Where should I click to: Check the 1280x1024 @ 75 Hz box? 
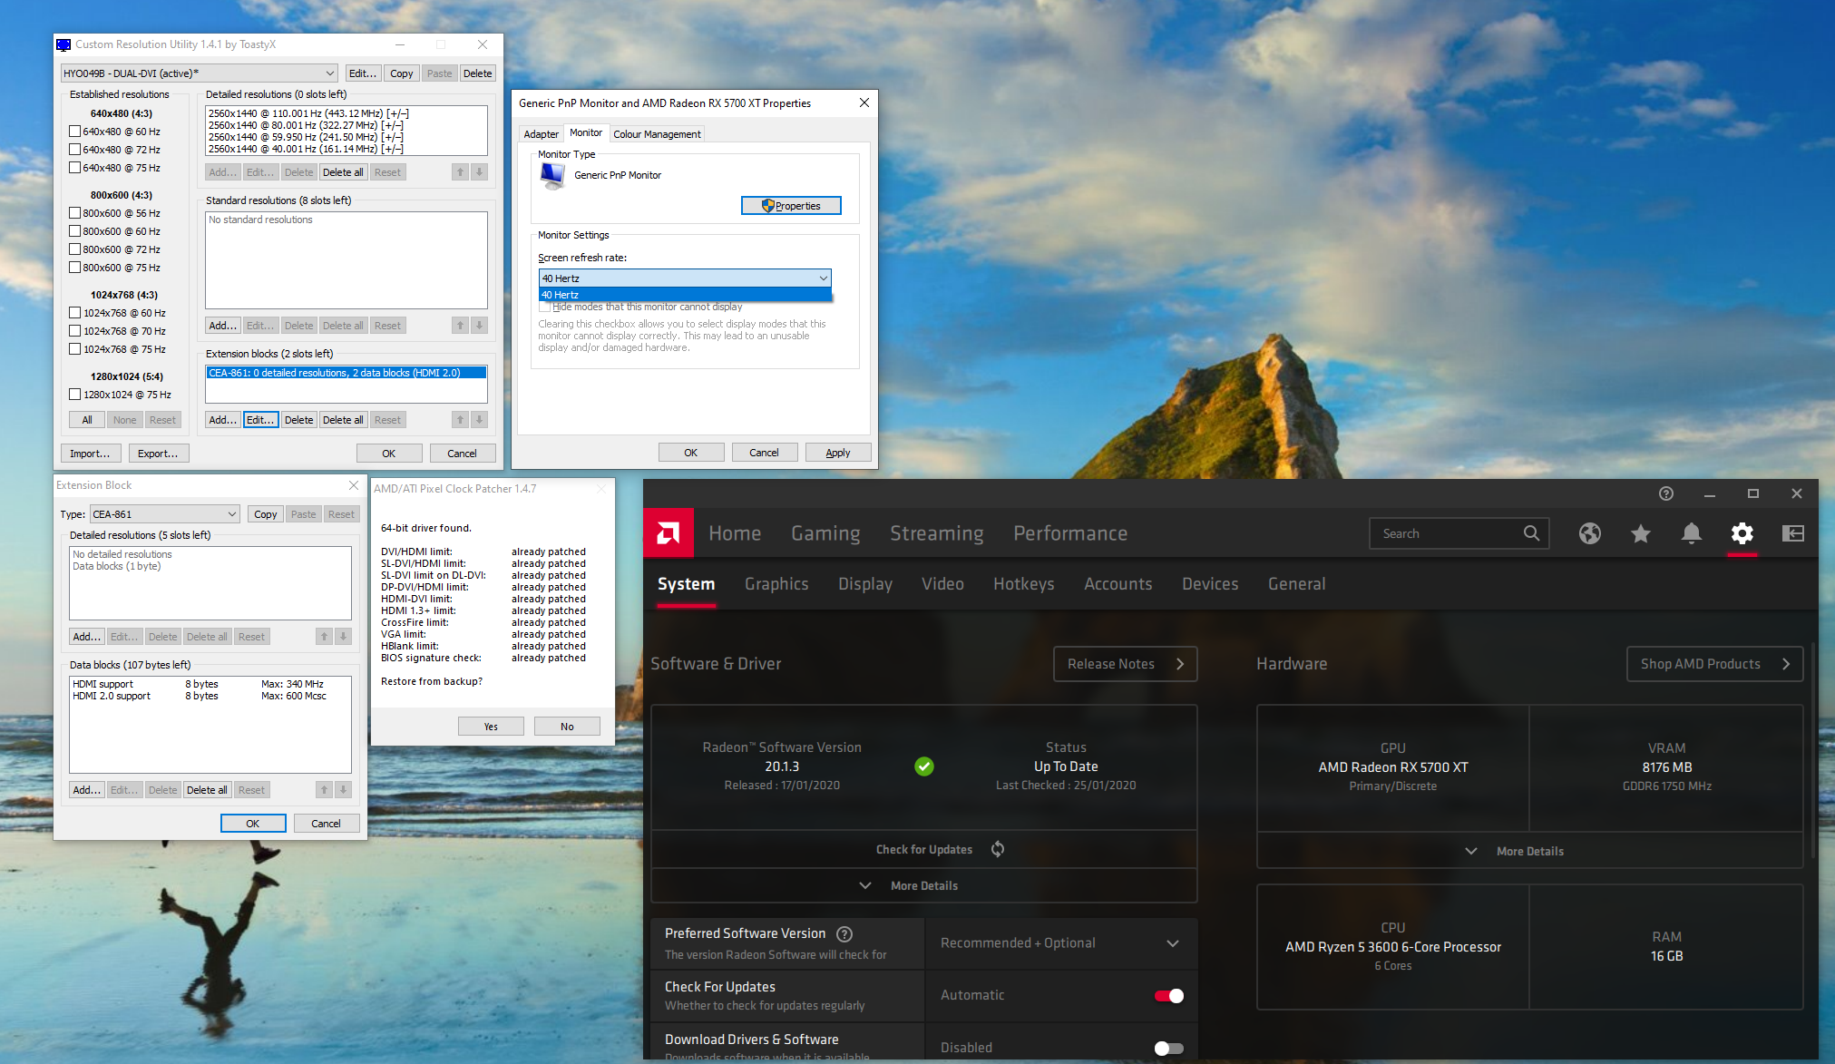coord(75,395)
